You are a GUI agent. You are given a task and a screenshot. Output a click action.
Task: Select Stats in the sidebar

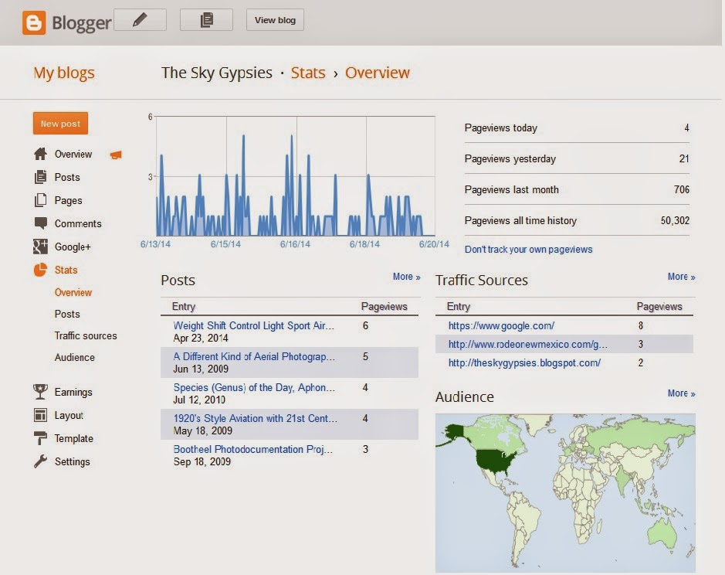coord(66,270)
